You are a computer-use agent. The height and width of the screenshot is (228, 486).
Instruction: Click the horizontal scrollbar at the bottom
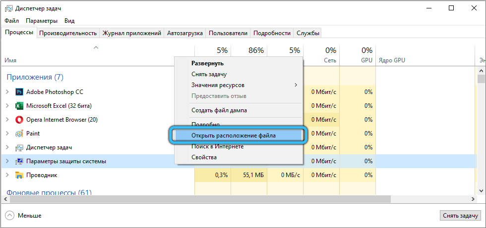[x=238, y=199]
